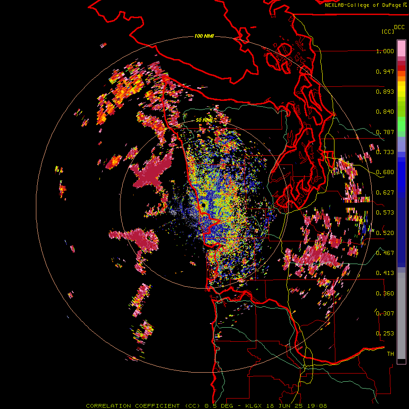This screenshot has width=409, height=409.
Task: Click the 0.307 scale value
Action: click(x=385, y=314)
